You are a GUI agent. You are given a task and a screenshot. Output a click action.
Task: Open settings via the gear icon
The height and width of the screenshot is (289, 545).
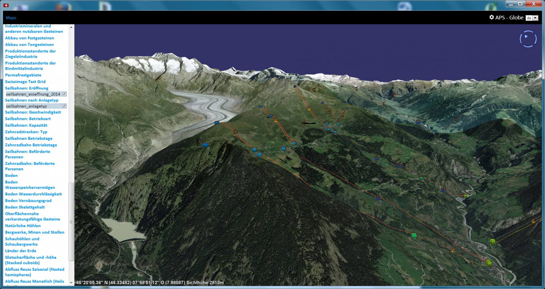click(x=491, y=17)
